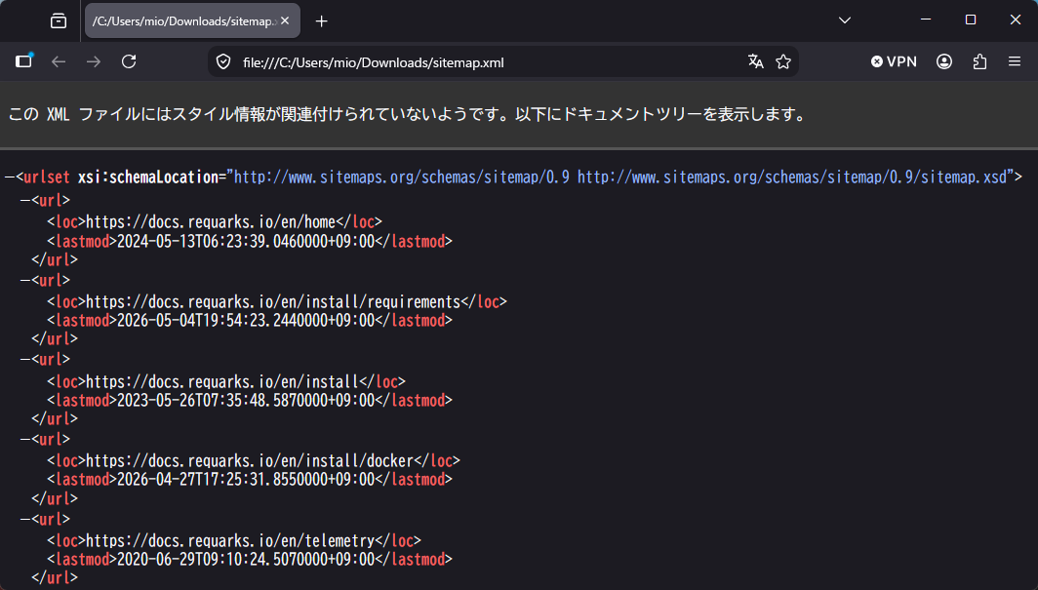This screenshot has height=590, width=1038.
Task: Go forward with the forward arrow
Action: click(94, 61)
